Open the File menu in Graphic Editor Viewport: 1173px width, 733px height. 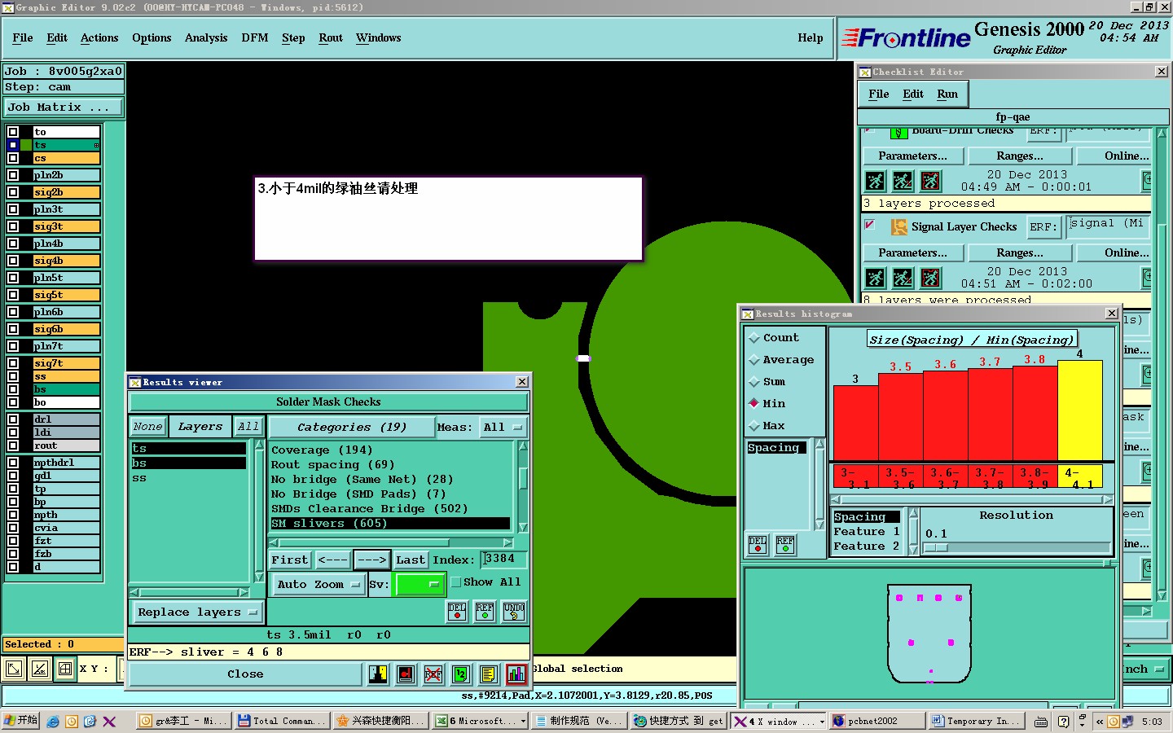(x=23, y=38)
